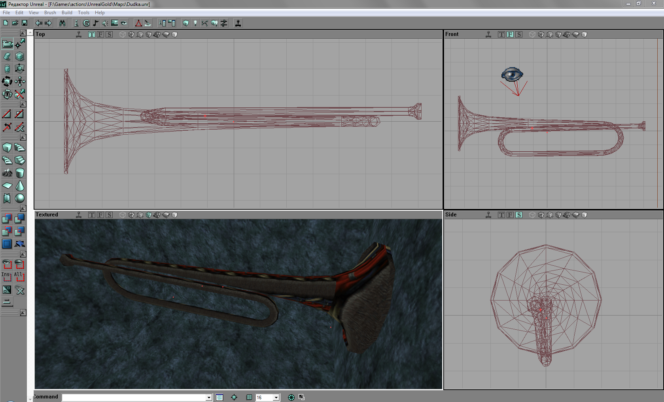664x402 pixels.
Task: Set the Side viewport to Front view (F)
Action: pos(510,215)
